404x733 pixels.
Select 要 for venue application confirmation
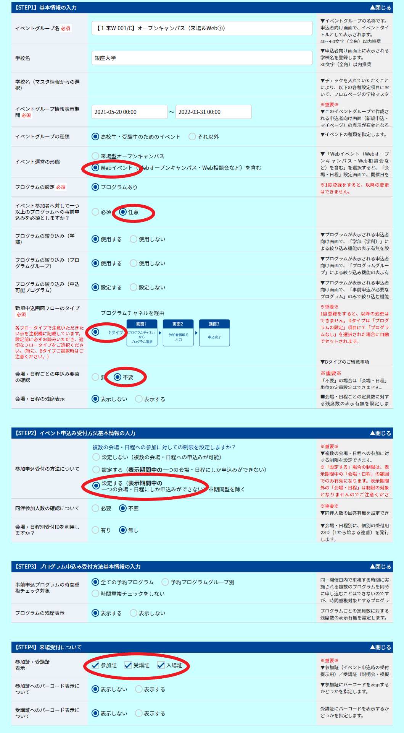(x=96, y=377)
